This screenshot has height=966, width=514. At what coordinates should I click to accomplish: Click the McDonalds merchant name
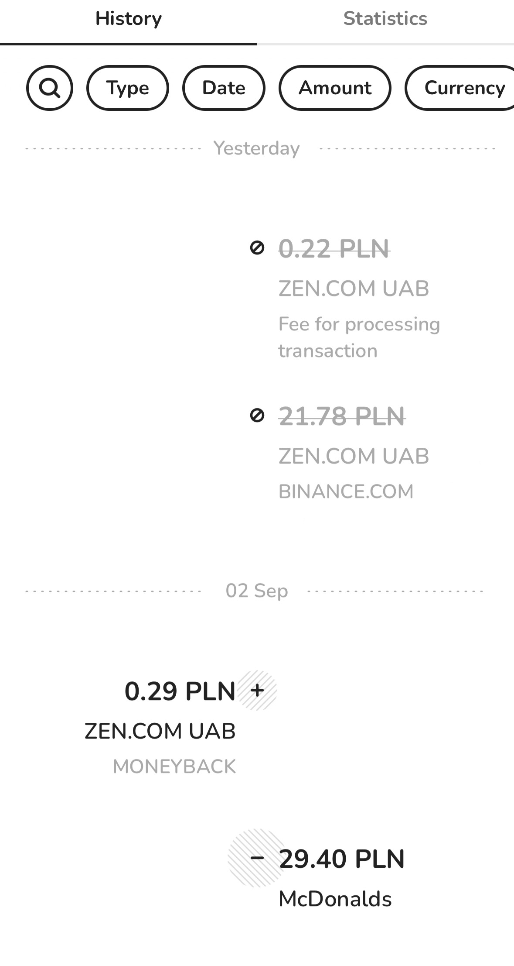(335, 899)
